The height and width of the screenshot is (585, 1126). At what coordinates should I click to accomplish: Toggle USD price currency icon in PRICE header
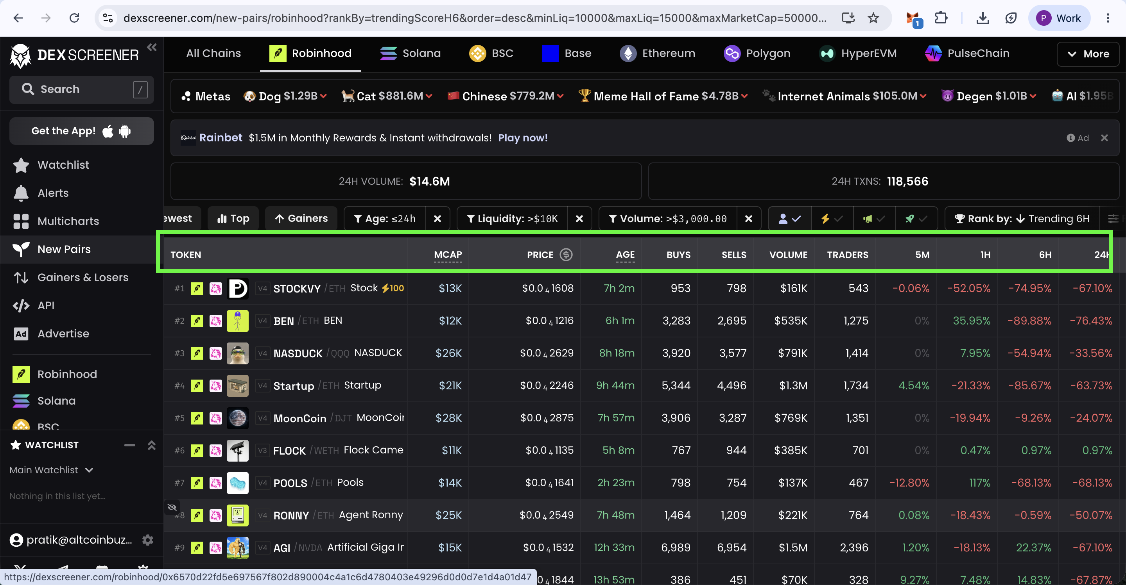(x=566, y=255)
